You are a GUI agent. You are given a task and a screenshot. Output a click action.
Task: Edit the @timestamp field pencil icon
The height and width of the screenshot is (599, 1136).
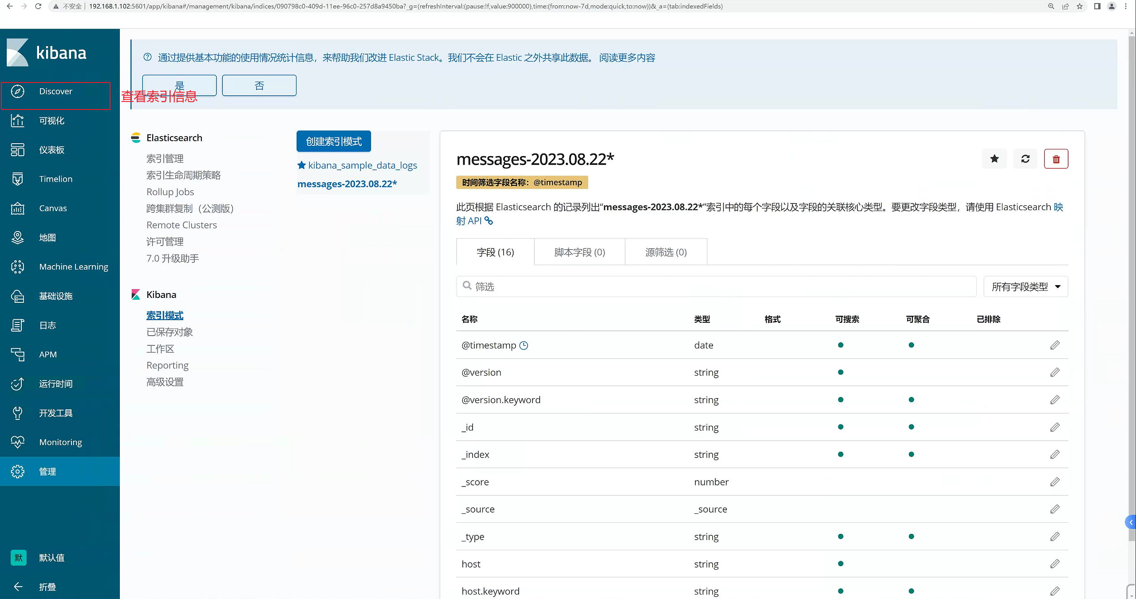click(1055, 345)
